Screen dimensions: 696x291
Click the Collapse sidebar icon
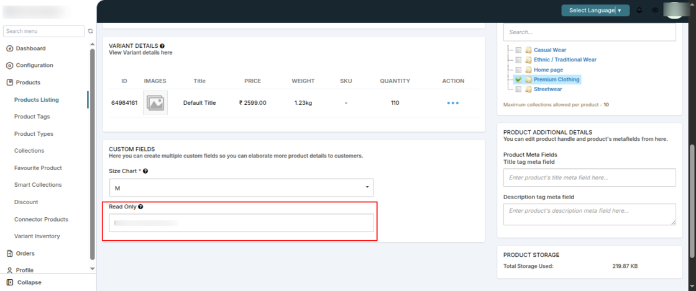pos(10,282)
